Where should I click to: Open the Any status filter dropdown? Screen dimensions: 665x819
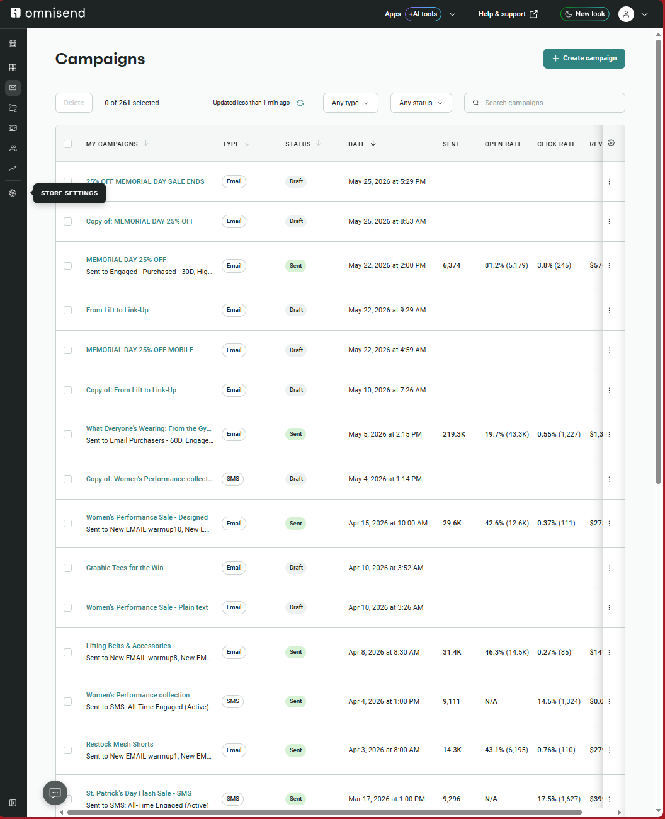click(x=421, y=103)
